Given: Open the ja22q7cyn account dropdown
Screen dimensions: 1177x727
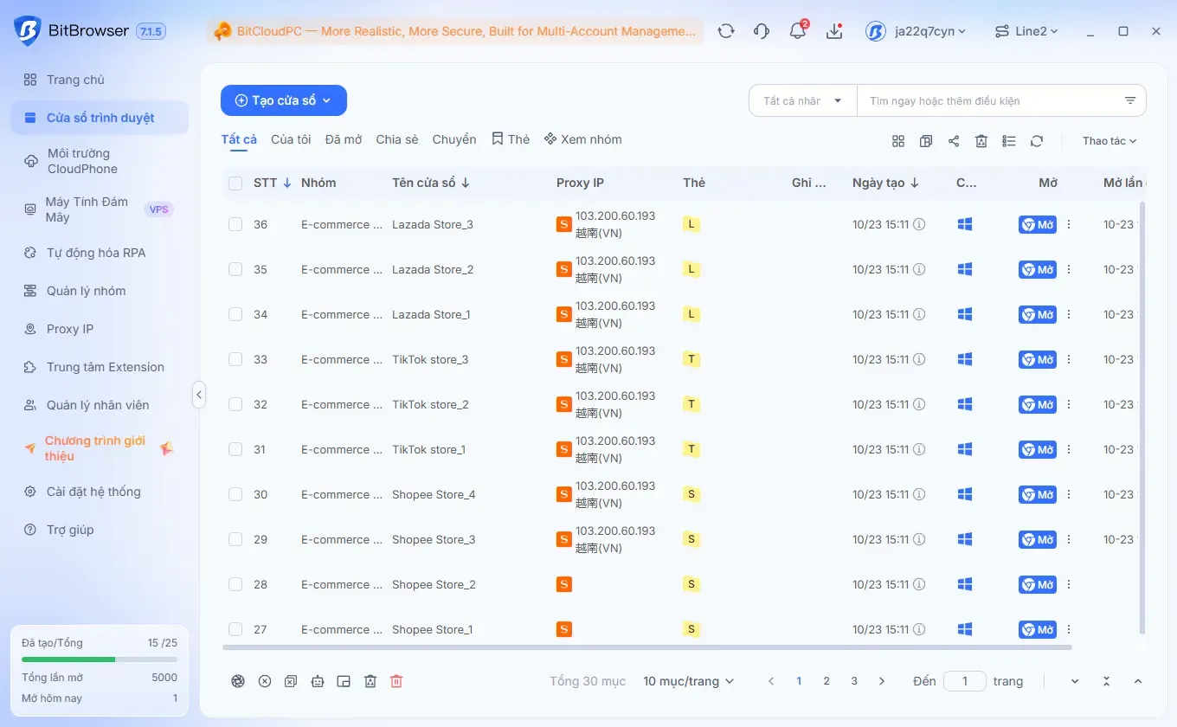Looking at the screenshot, I should 916,31.
